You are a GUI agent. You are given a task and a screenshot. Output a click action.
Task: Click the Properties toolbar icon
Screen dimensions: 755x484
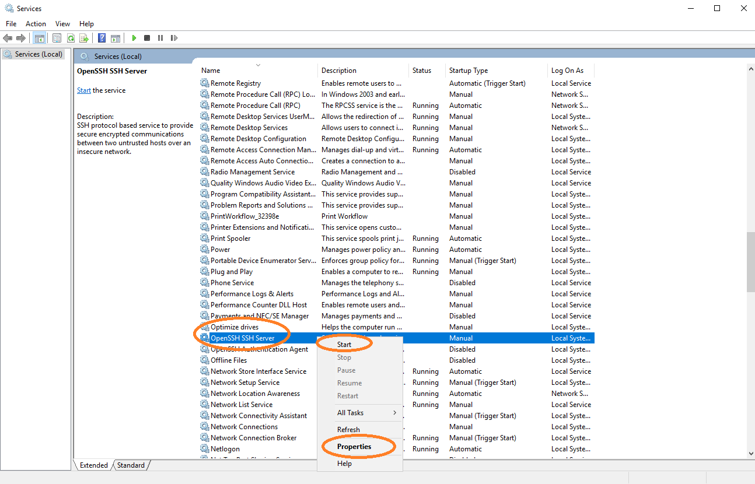[57, 38]
